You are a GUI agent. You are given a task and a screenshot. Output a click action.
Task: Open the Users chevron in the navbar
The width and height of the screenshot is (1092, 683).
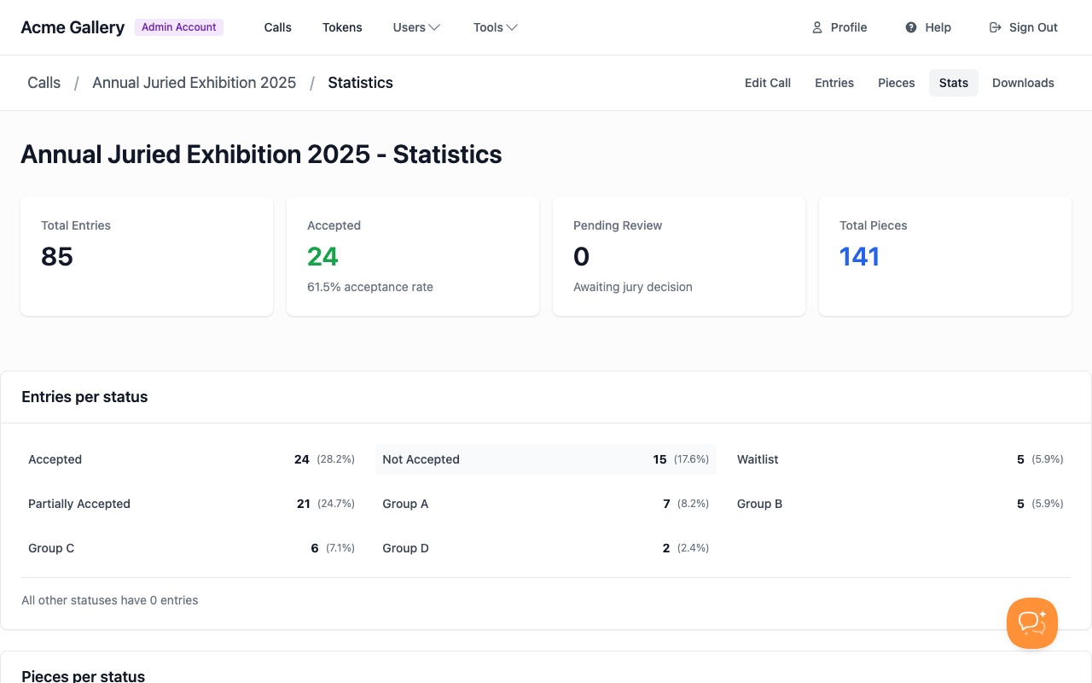(436, 27)
